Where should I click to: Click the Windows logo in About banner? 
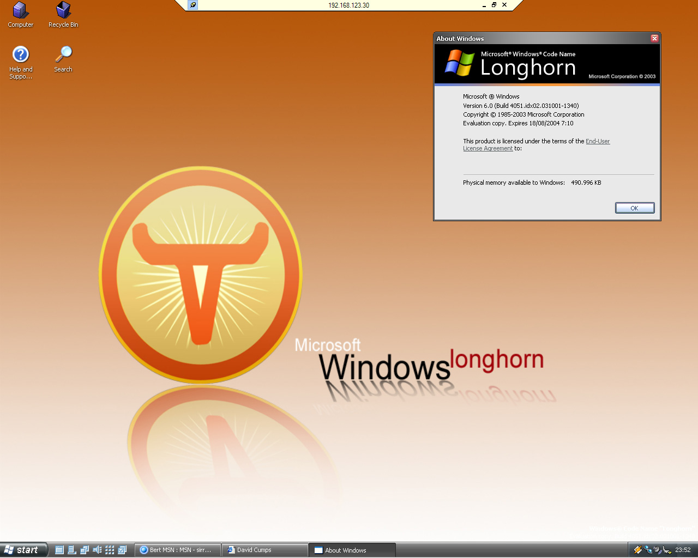click(460, 63)
